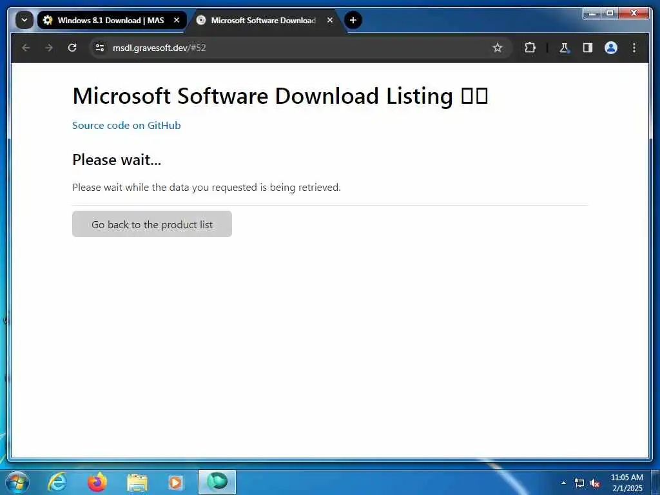
Task: Open the browser three-dot menu
Action: (634, 48)
